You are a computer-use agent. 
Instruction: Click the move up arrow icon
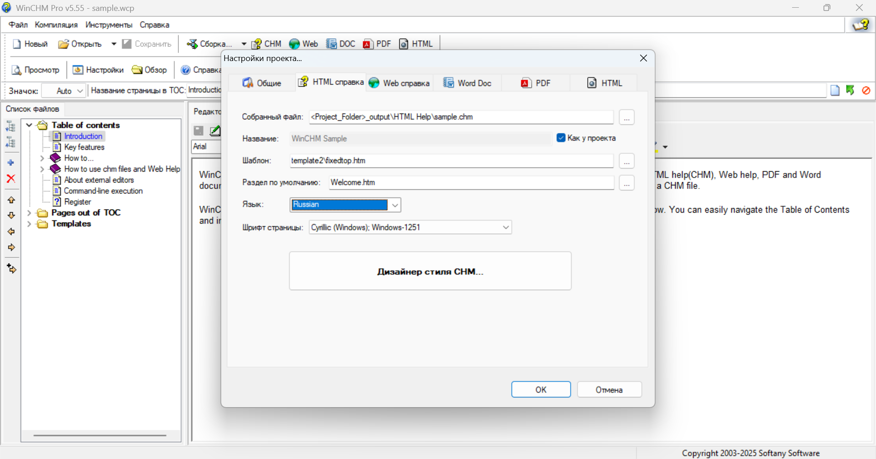pyautogui.click(x=11, y=200)
